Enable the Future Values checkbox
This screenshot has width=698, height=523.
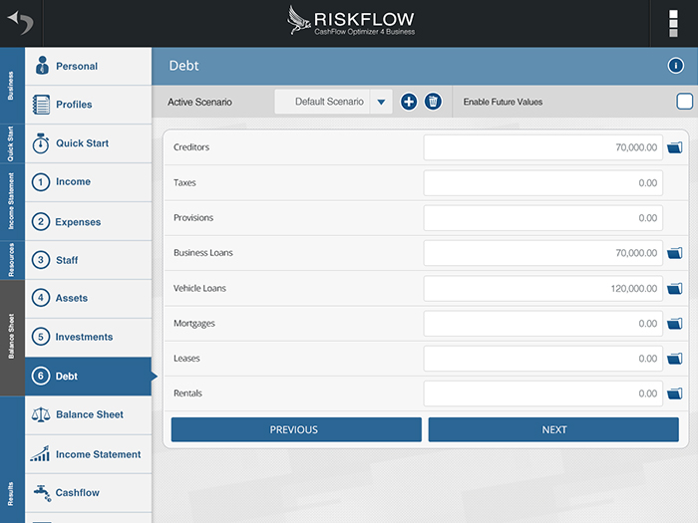(684, 102)
